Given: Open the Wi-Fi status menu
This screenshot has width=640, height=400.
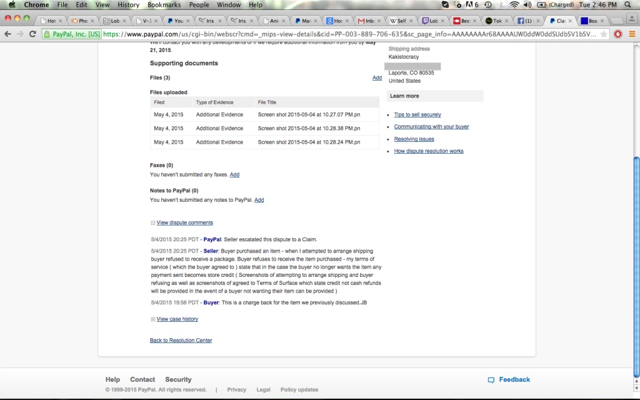Looking at the screenshot, I should pyautogui.click(x=514, y=5).
